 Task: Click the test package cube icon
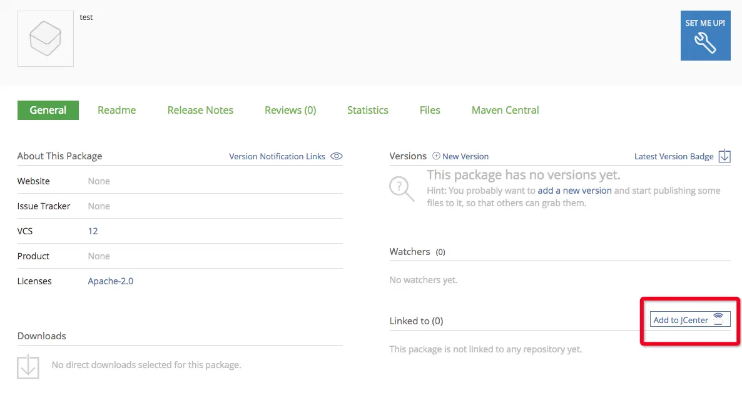coord(45,38)
